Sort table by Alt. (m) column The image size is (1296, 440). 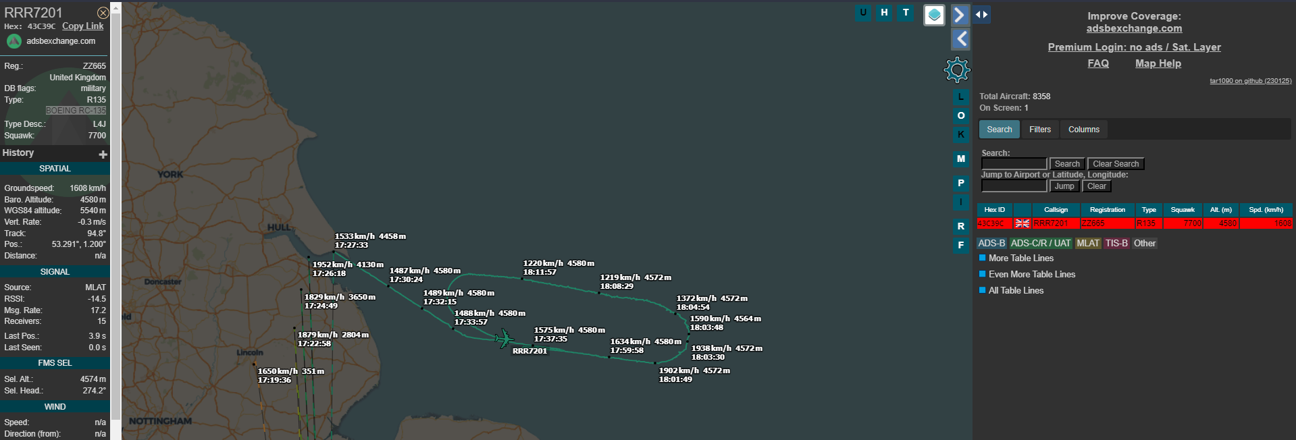[1221, 210]
